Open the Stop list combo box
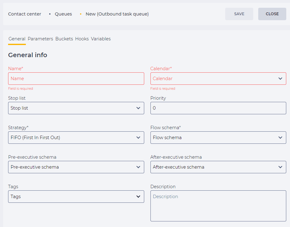The image size is (290, 227). [x=76, y=108]
